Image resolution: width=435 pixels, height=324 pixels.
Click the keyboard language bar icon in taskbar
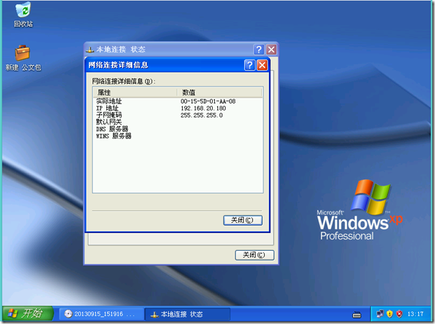[x=357, y=315]
